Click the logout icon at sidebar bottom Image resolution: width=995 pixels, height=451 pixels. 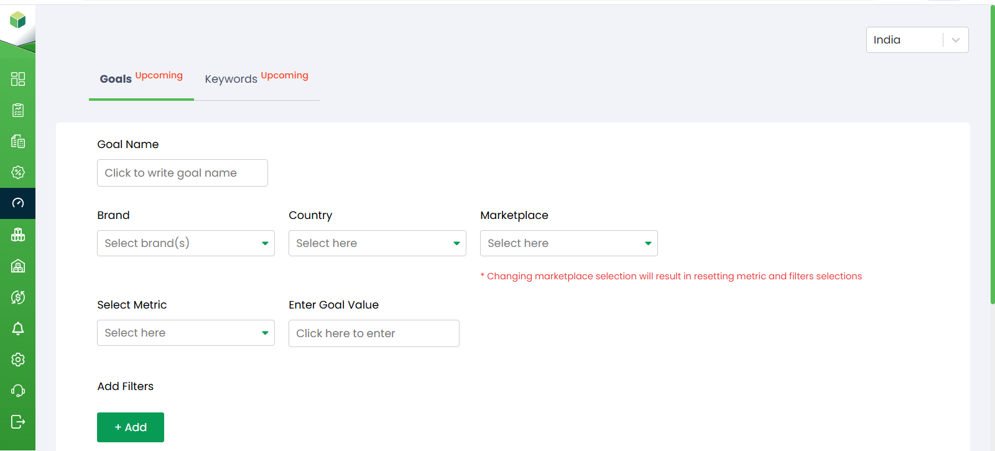[x=18, y=422]
